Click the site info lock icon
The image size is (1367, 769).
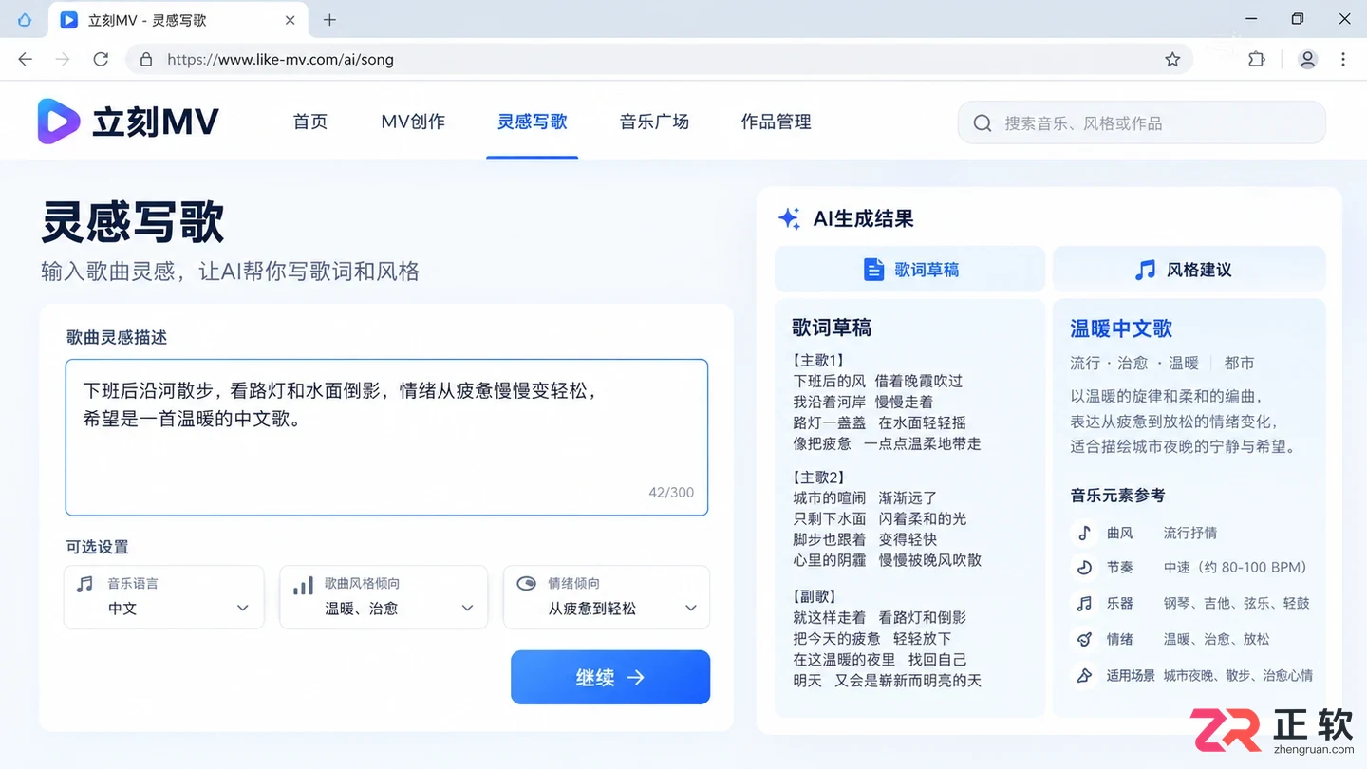(x=146, y=59)
